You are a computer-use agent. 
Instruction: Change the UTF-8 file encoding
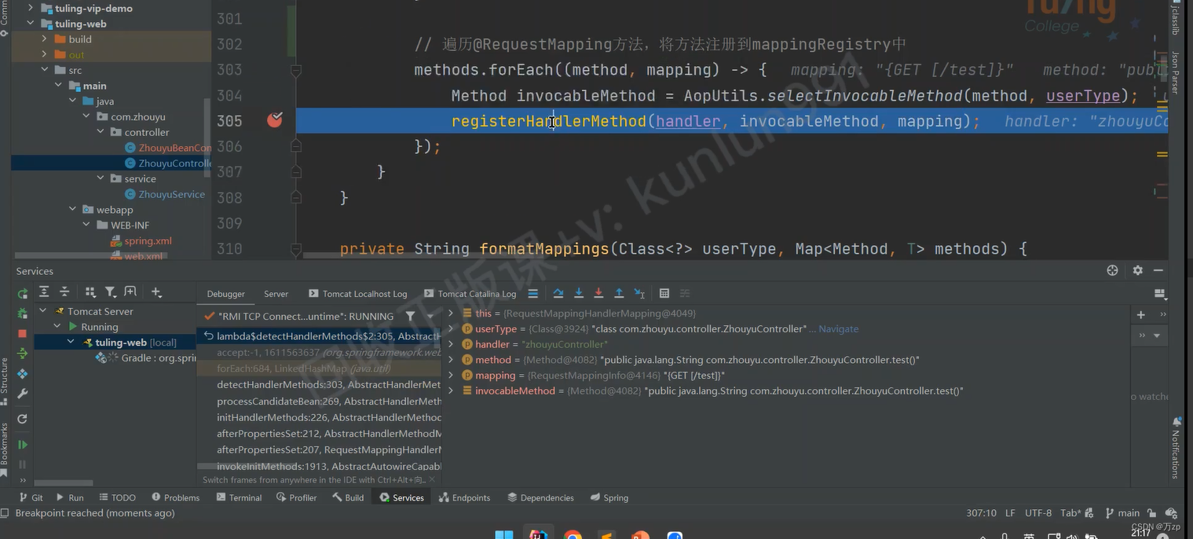tap(1037, 513)
